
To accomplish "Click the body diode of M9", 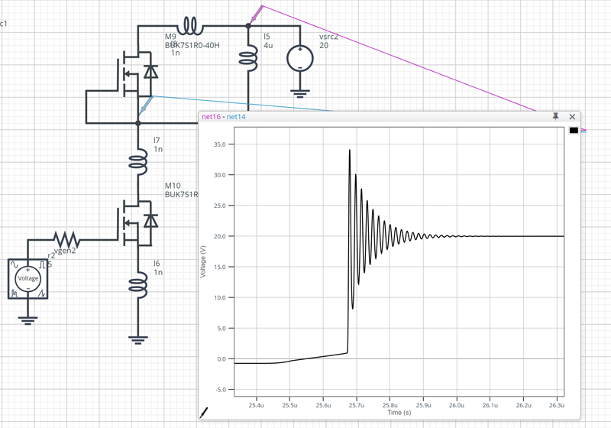I will [x=150, y=72].
